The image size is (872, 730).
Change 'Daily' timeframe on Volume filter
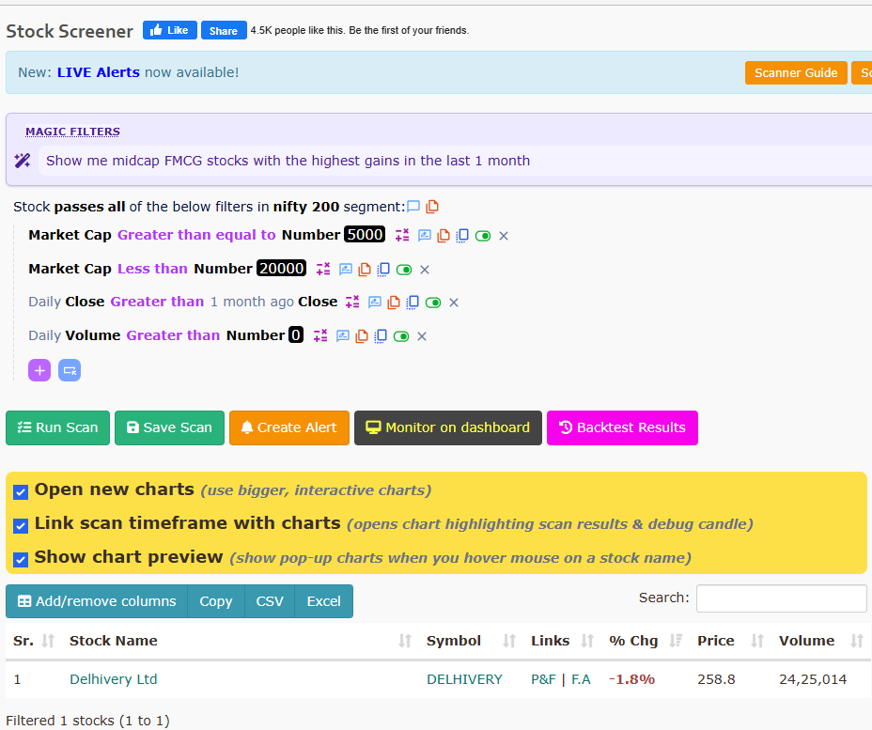pyautogui.click(x=44, y=335)
